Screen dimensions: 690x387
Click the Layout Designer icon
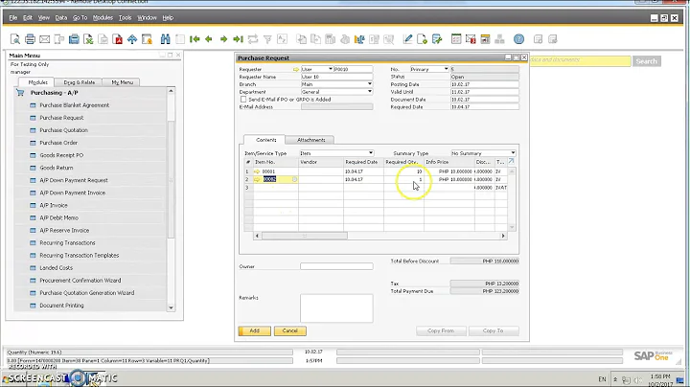[423, 39]
